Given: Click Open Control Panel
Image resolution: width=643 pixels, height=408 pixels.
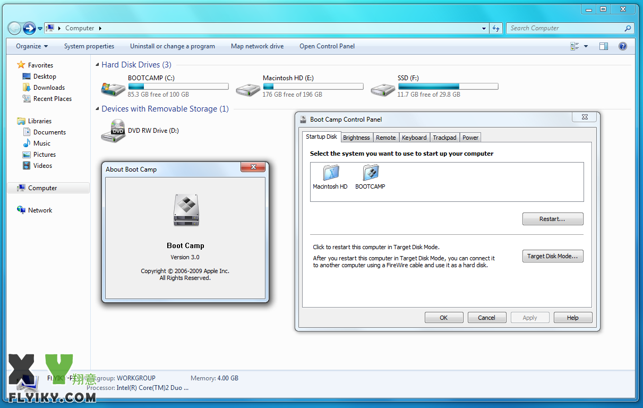Looking at the screenshot, I should (327, 46).
